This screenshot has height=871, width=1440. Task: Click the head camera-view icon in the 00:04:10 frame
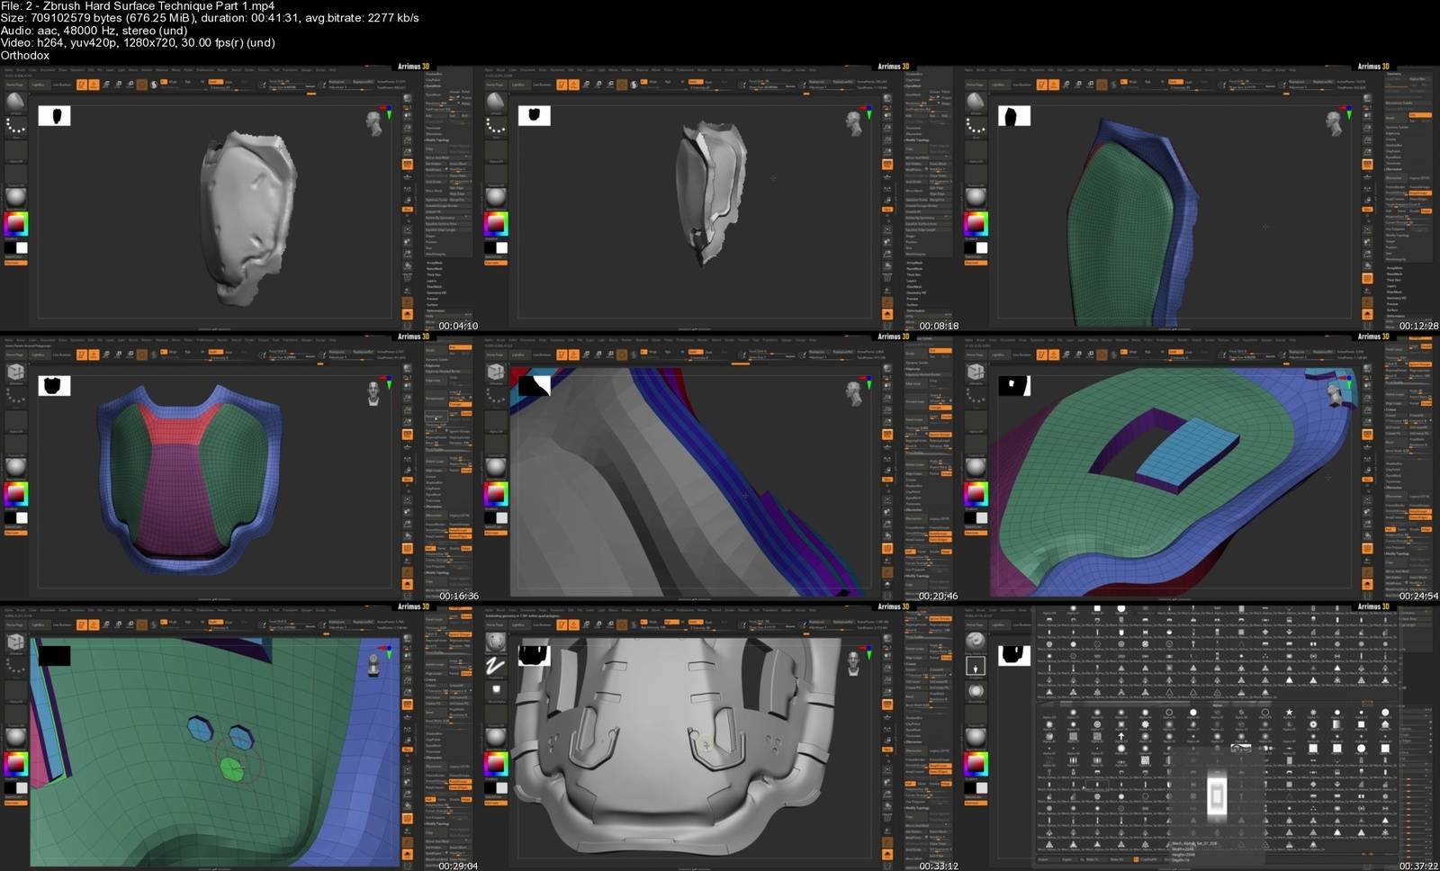point(373,123)
